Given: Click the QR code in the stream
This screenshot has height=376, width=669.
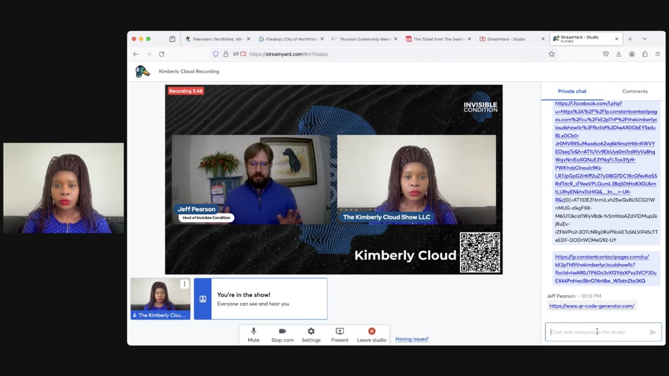Looking at the screenshot, I should 480,253.
